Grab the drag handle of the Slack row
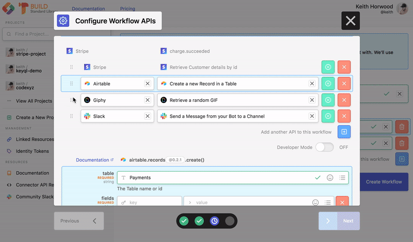The height and width of the screenshot is (242, 413). (71, 116)
